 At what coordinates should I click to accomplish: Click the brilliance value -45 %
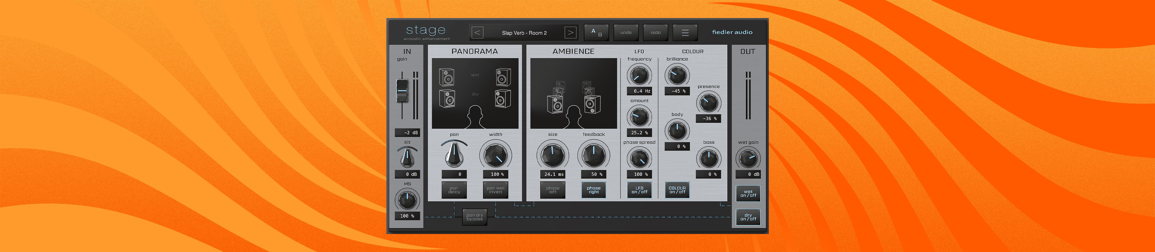pyautogui.click(x=677, y=91)
